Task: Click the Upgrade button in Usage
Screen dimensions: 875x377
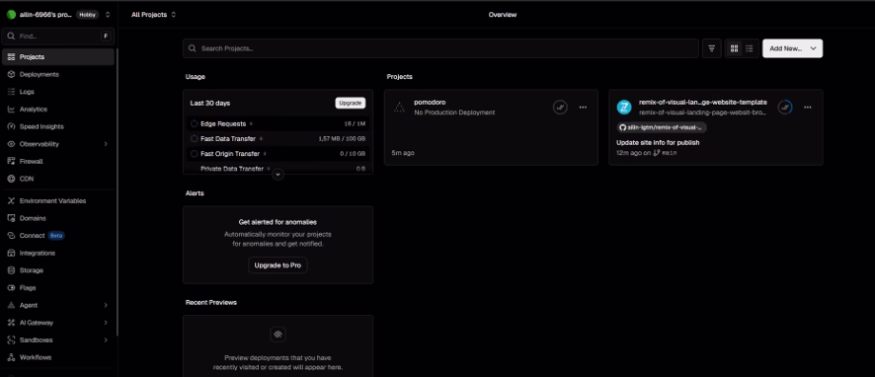Action: point(351,104)
